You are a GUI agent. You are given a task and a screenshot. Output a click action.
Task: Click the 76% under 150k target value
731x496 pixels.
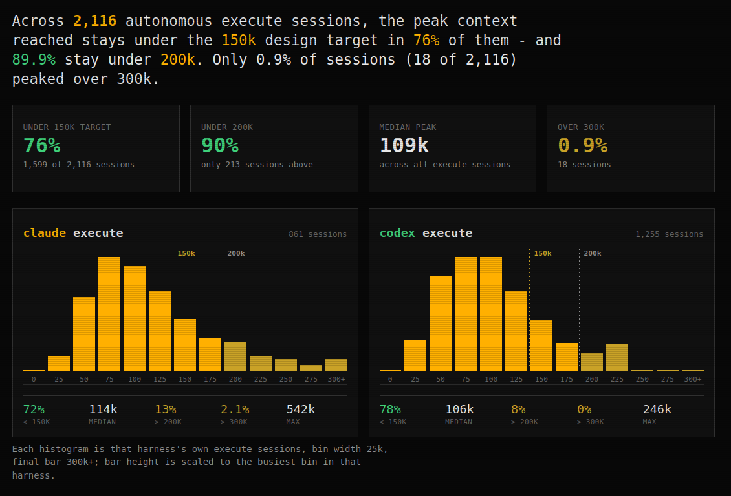[42, 146]
